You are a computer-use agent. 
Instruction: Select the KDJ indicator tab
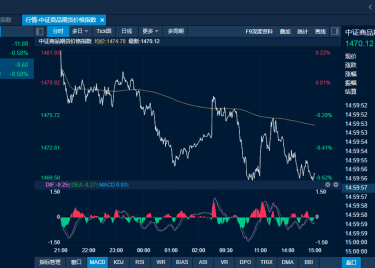(118, 262)
